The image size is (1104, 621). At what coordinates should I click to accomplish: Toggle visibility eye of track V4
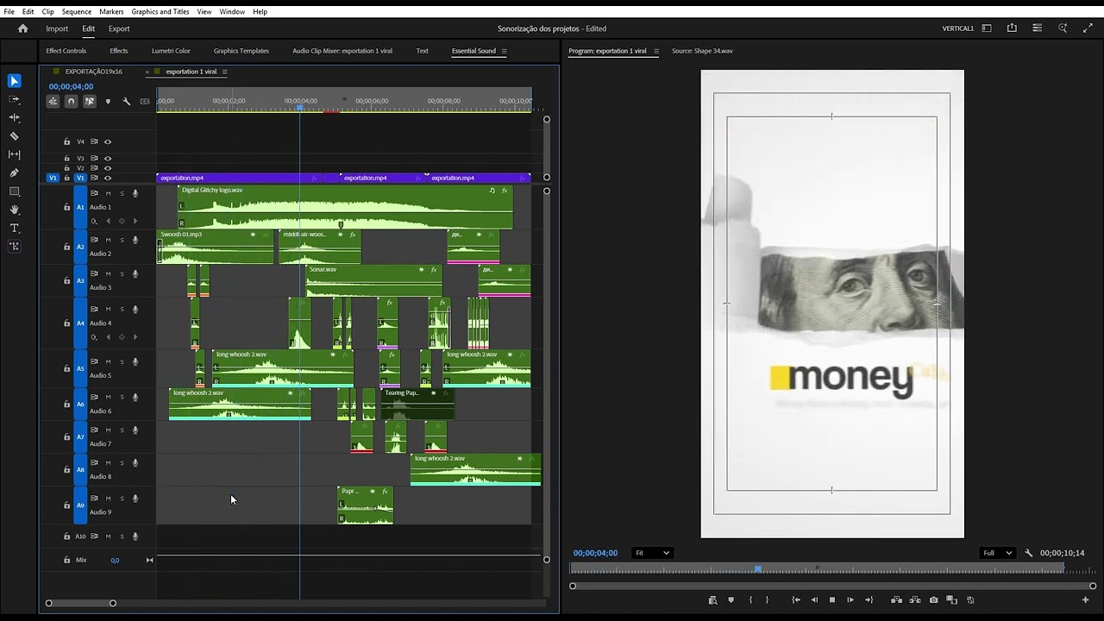click(x=108, y=141)
